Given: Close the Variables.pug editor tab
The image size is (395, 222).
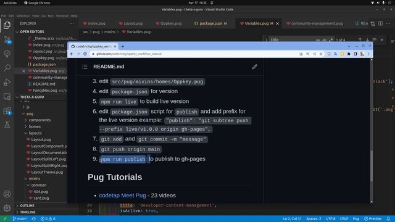Looking at the screenshot, I should click(x=278, y=23).
